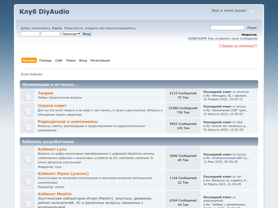This screenshot has width=278, height=208.
Task: Open moderator Lynx profile link
Action: pyautogui.click(x=58, y=167)
